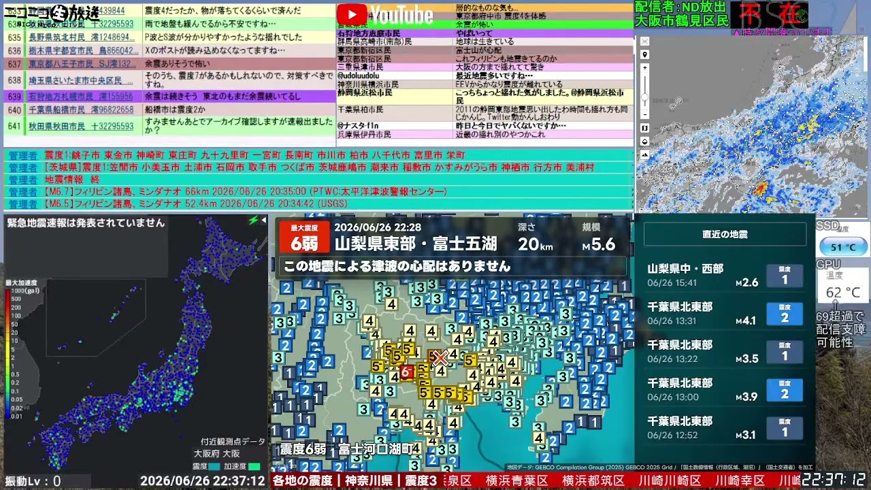The width and height of the screenshot is (871, 490).
Task: Click the 振動Lv：0 indicator
Action: [33, 481]
